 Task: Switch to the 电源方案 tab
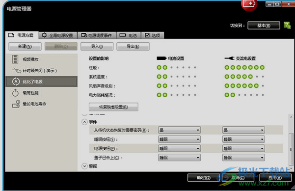22,35
